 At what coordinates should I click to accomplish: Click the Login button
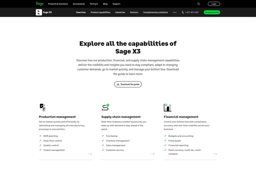pyautogui.click(x=214, y=4)
